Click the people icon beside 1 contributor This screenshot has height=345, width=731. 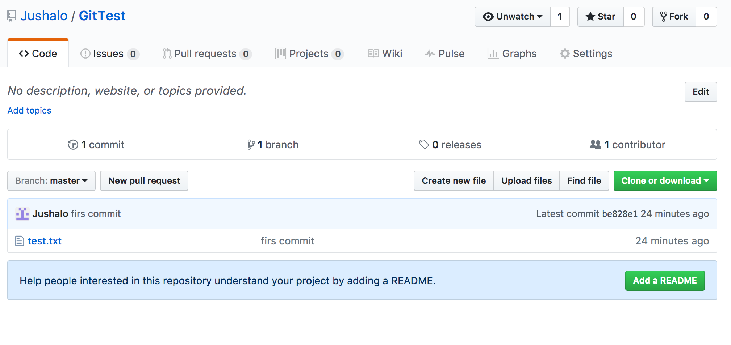(x=596, y=144)
